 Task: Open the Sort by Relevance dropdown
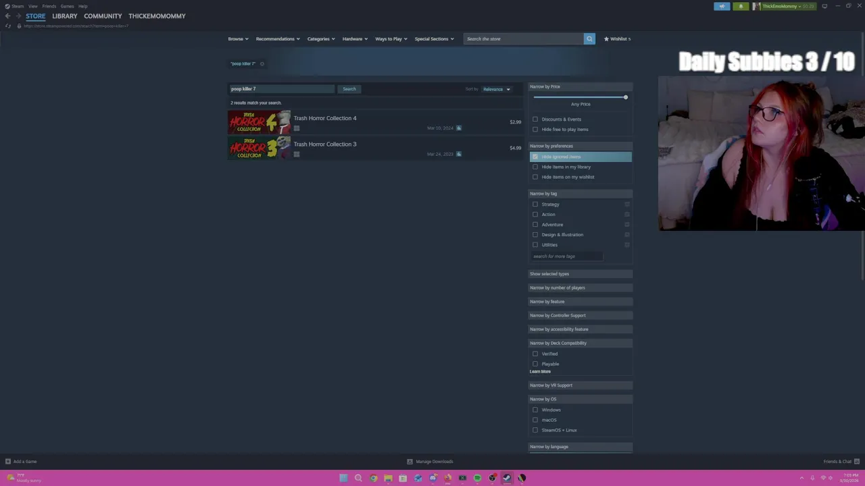tap(497, 89)
